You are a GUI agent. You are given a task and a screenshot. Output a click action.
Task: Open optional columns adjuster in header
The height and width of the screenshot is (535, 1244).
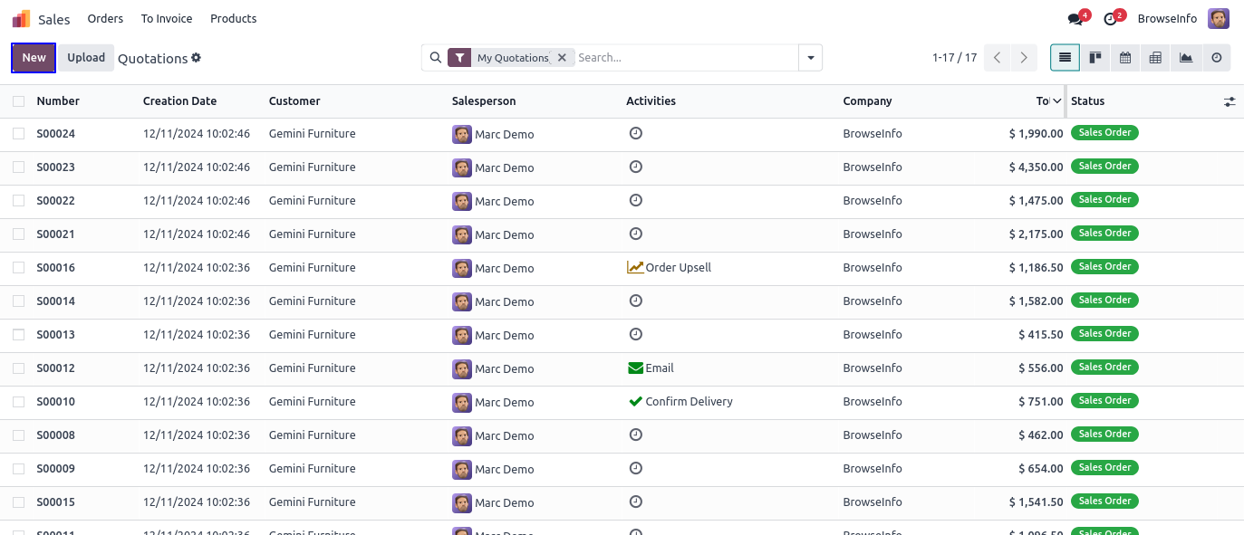[x=1230, y=102]
